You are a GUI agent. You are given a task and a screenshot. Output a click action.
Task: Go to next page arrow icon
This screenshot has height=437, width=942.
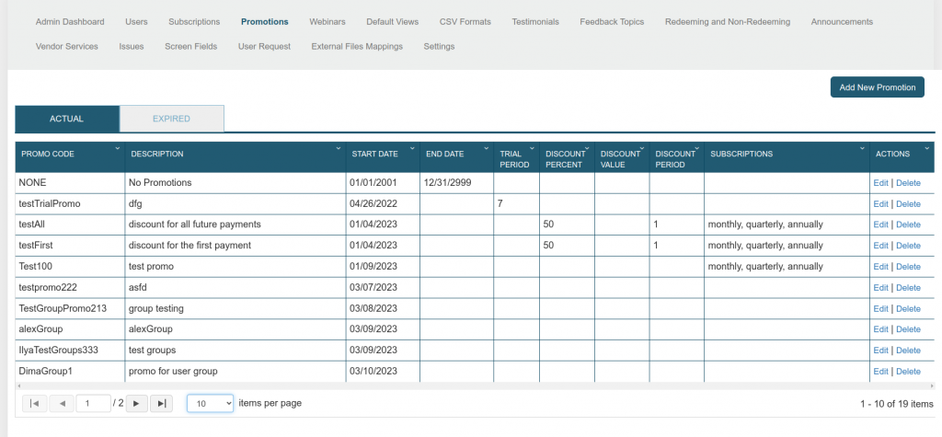click(x=136, y=403)
